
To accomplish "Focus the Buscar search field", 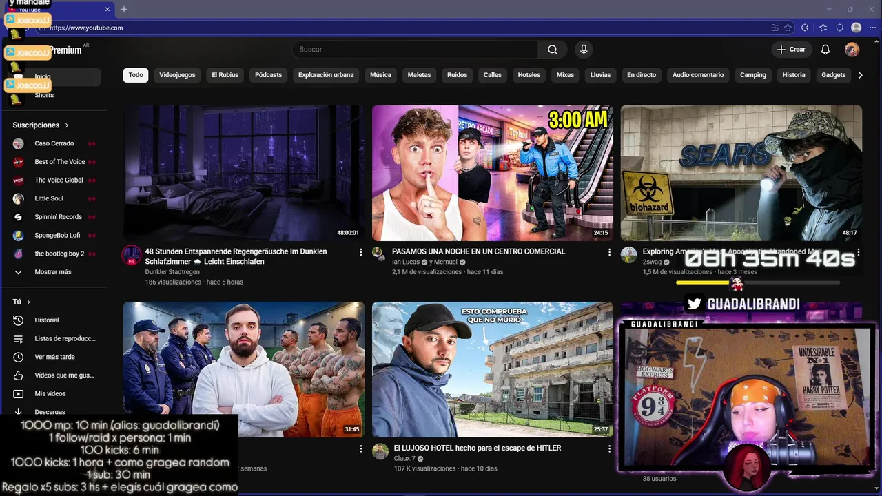I will point(416,50).
